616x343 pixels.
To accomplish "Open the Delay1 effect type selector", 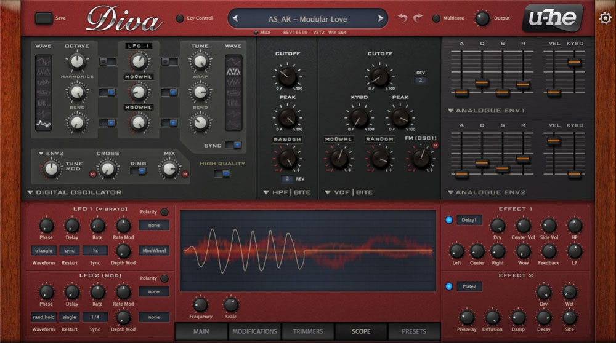I will (469, 220).
